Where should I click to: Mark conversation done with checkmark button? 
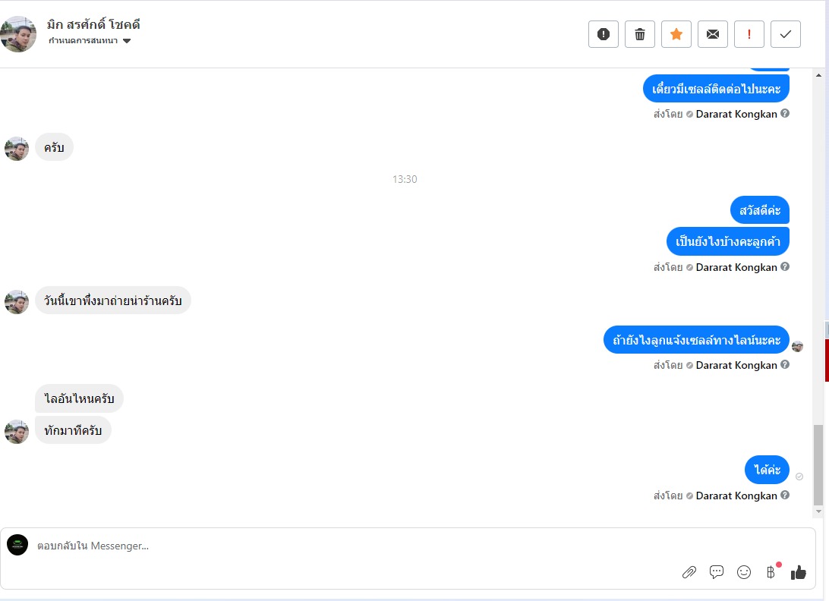(786, 34)
